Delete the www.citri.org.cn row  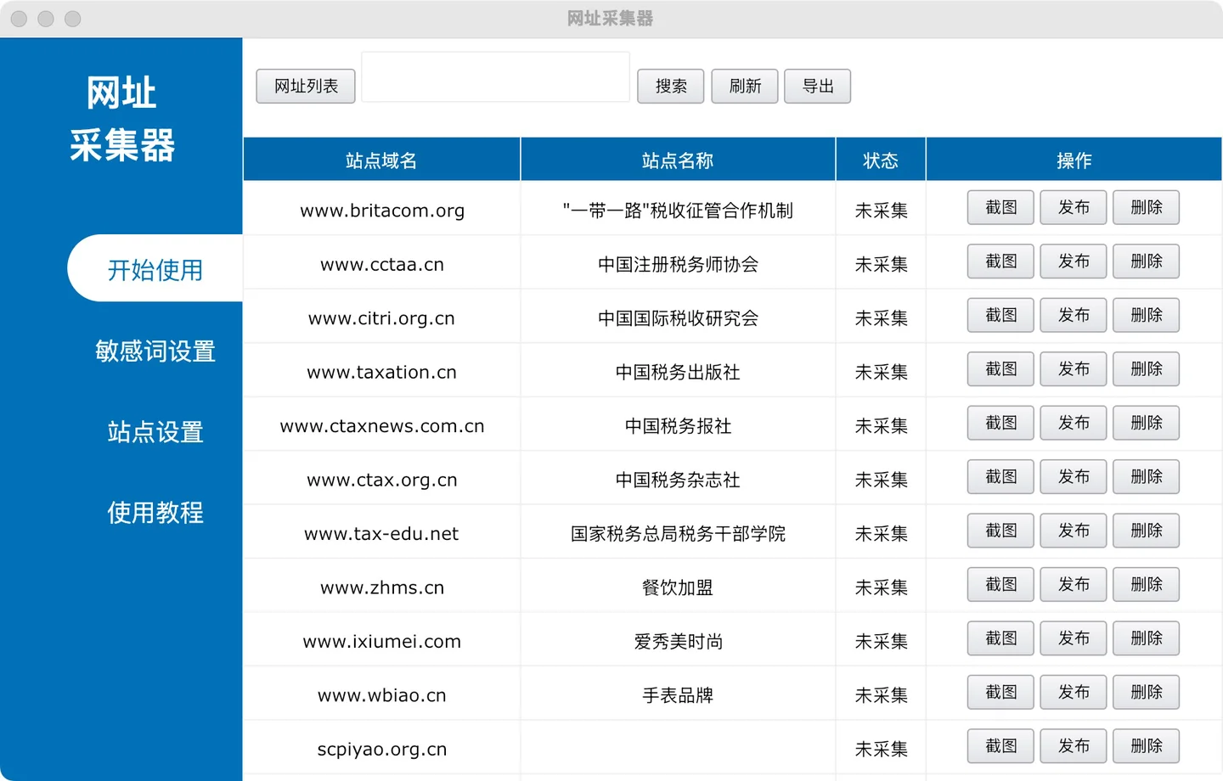(x=1146, y=315)
